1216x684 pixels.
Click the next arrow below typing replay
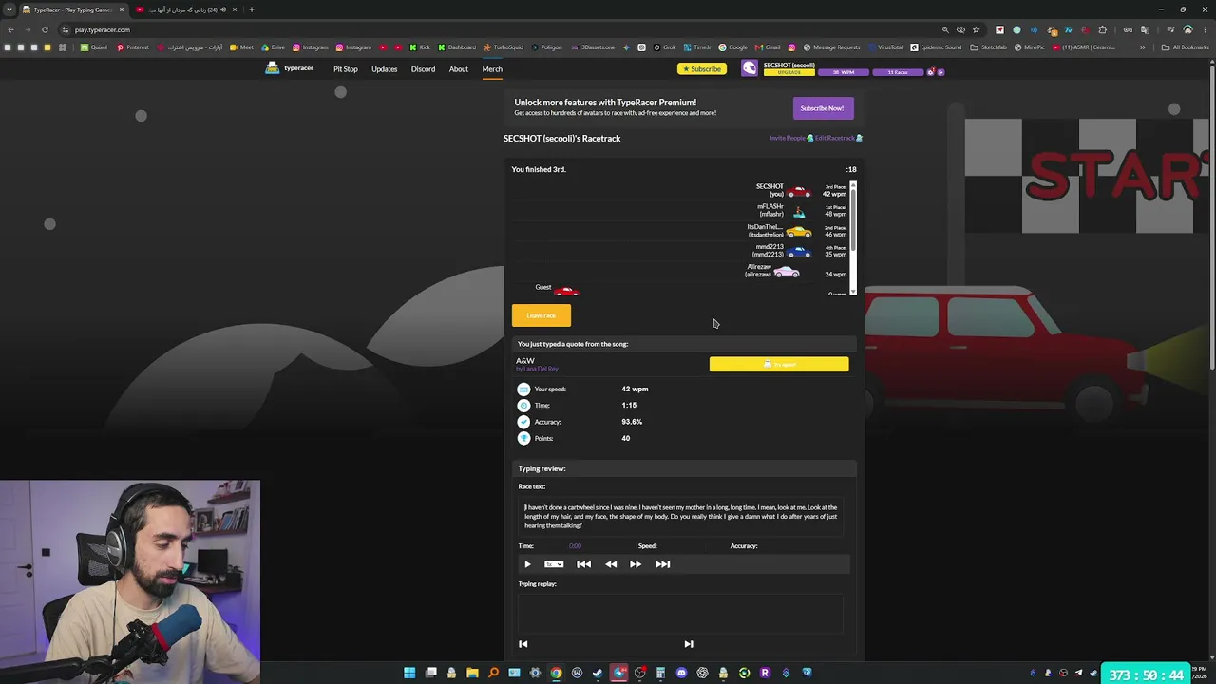pos(689,644)
